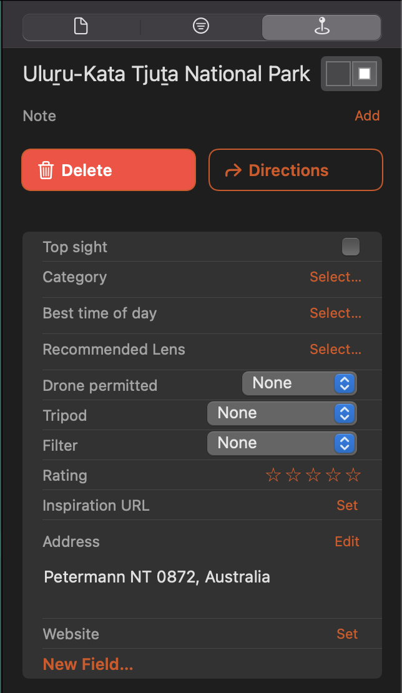This screenshot has height=693, width=402.
Task: Set the Inspiration URL
Action: click(347, 506)
